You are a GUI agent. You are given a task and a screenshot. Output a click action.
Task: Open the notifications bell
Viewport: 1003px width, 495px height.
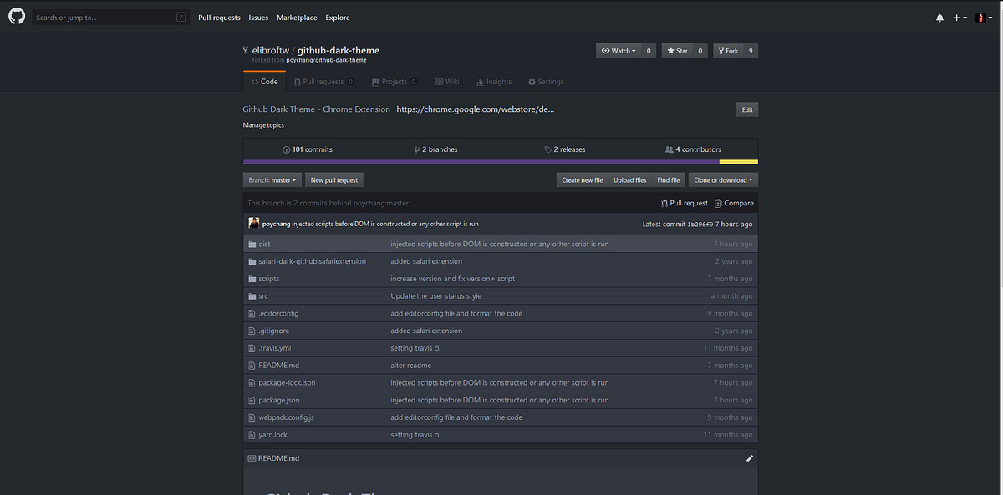coord(939,18)
